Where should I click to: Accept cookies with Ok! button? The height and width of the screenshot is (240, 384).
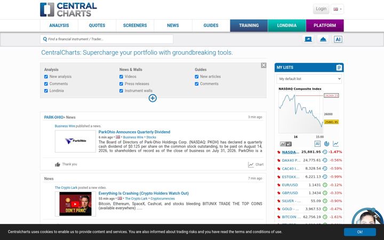point(360,232)
